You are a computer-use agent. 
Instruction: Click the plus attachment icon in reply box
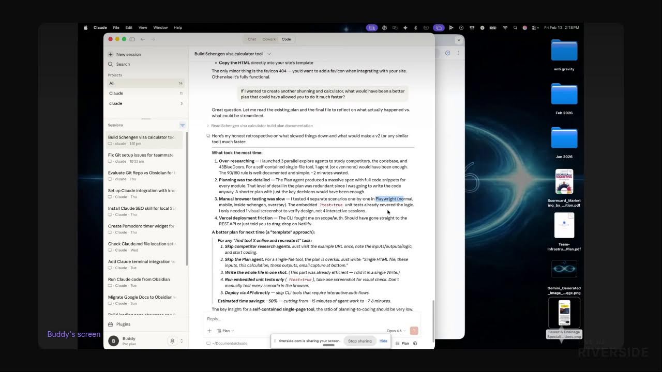209,331
